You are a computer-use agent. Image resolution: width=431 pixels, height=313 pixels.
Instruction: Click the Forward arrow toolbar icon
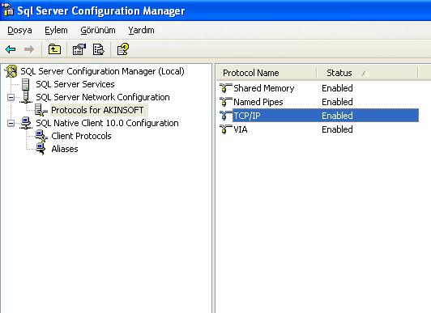(29, 49)
